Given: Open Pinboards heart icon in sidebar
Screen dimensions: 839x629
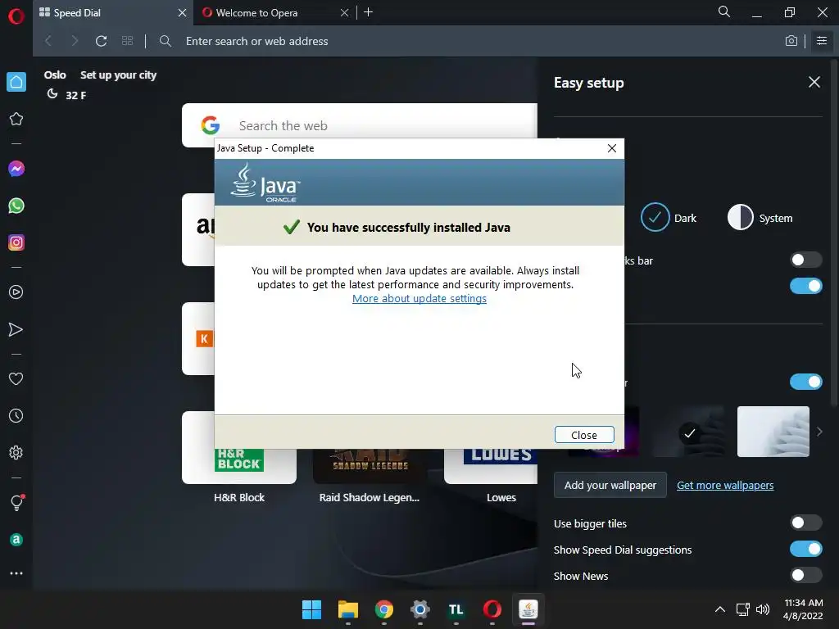Looking at the screenshot, I should [x=16, y=378].
